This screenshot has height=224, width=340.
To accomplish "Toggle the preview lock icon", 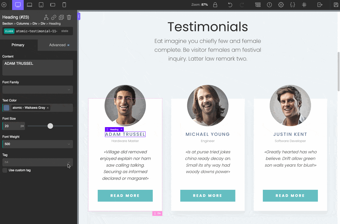I will pyautogui.click(x=215, y=5).
